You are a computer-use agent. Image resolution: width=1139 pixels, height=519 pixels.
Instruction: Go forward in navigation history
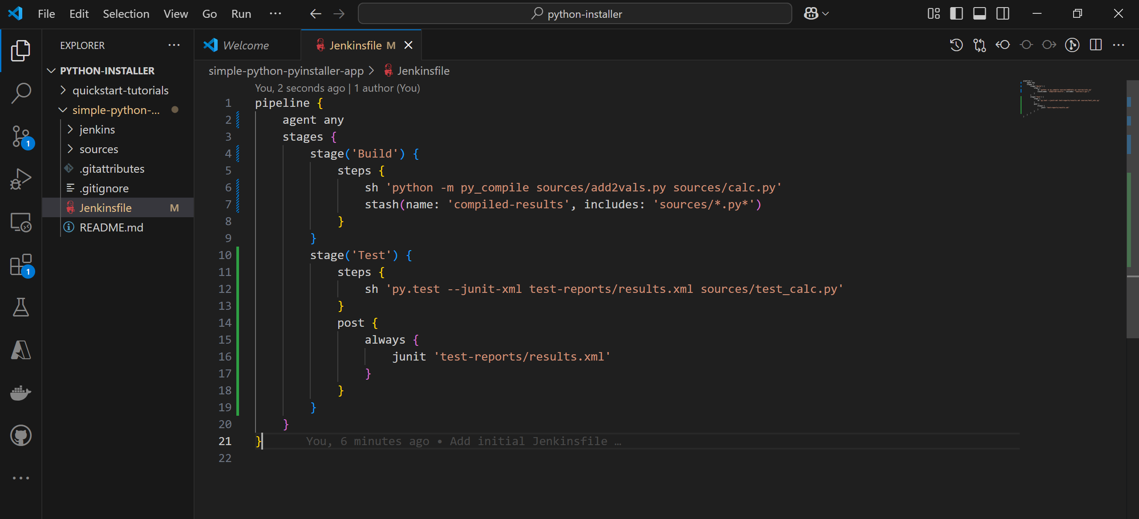click(339, 14)
